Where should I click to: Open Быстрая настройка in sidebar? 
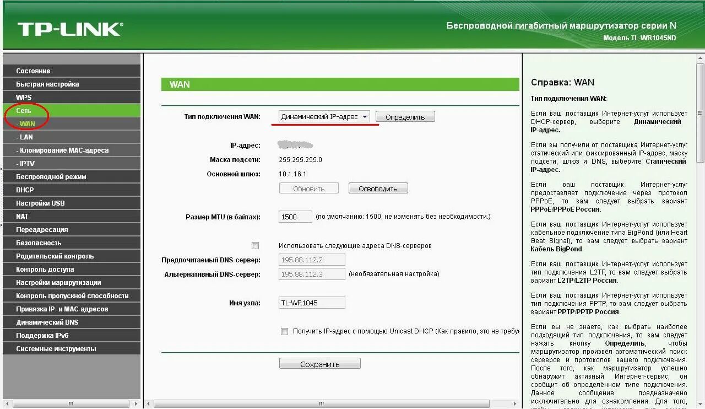pyautogui.click(x=72, y=84)
